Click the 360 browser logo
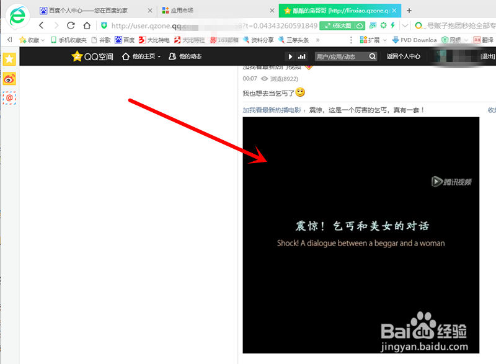This screenshot has height=364, width=496. [17, 16]
